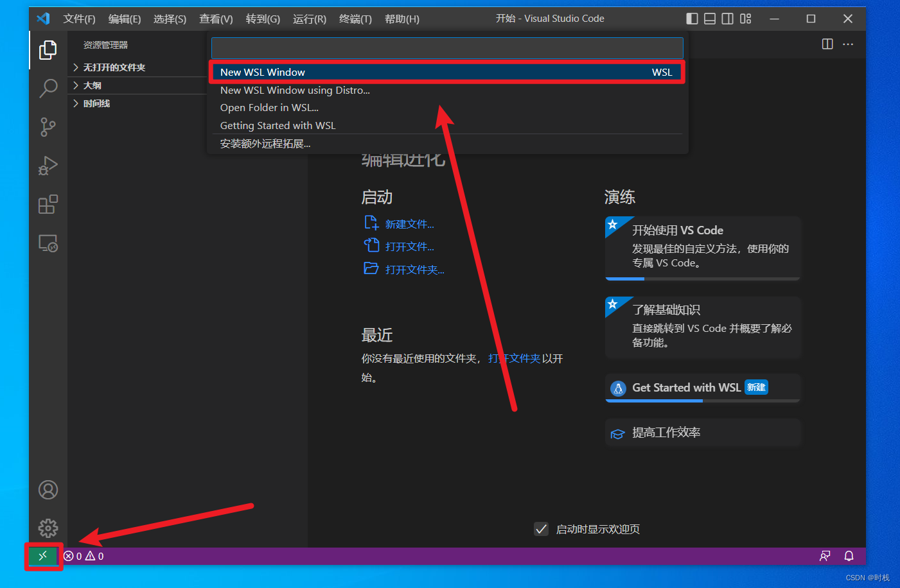
Task: Open the feedback icon in status bar
Action: pyautogui.click(x=825, y=556)
